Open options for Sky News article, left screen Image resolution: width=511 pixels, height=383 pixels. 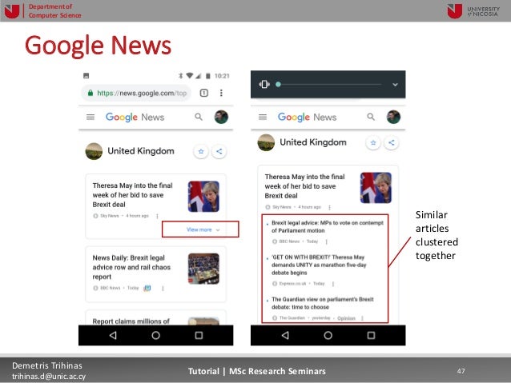(x=157, y=216)
